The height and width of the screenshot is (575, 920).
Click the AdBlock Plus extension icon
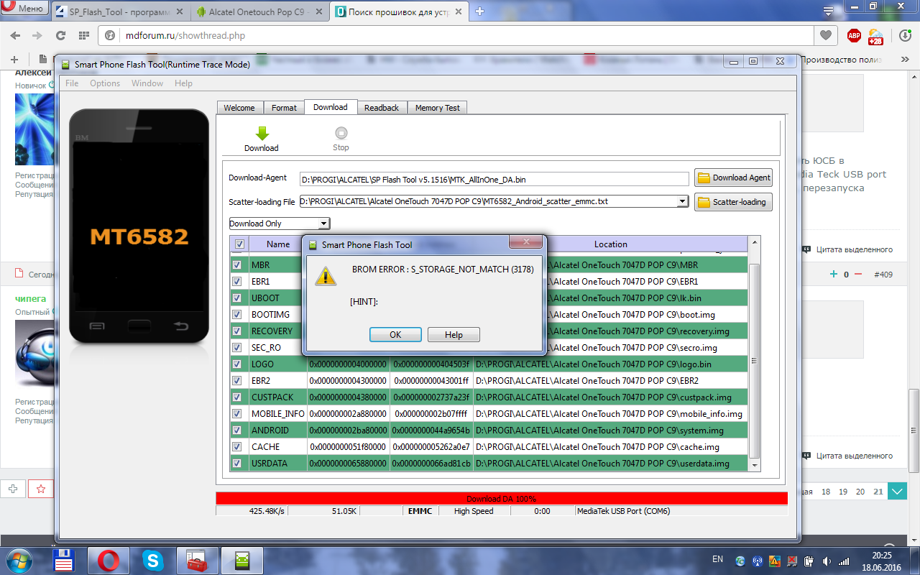[854, 35]
